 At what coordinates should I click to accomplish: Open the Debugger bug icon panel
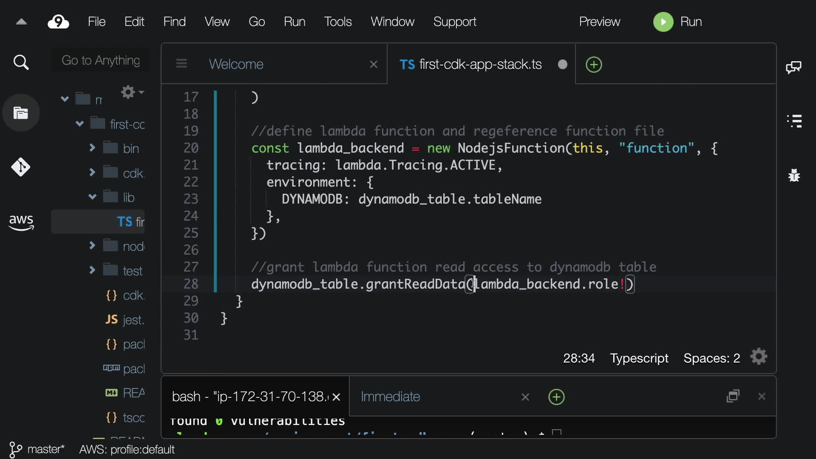[794, 175]
